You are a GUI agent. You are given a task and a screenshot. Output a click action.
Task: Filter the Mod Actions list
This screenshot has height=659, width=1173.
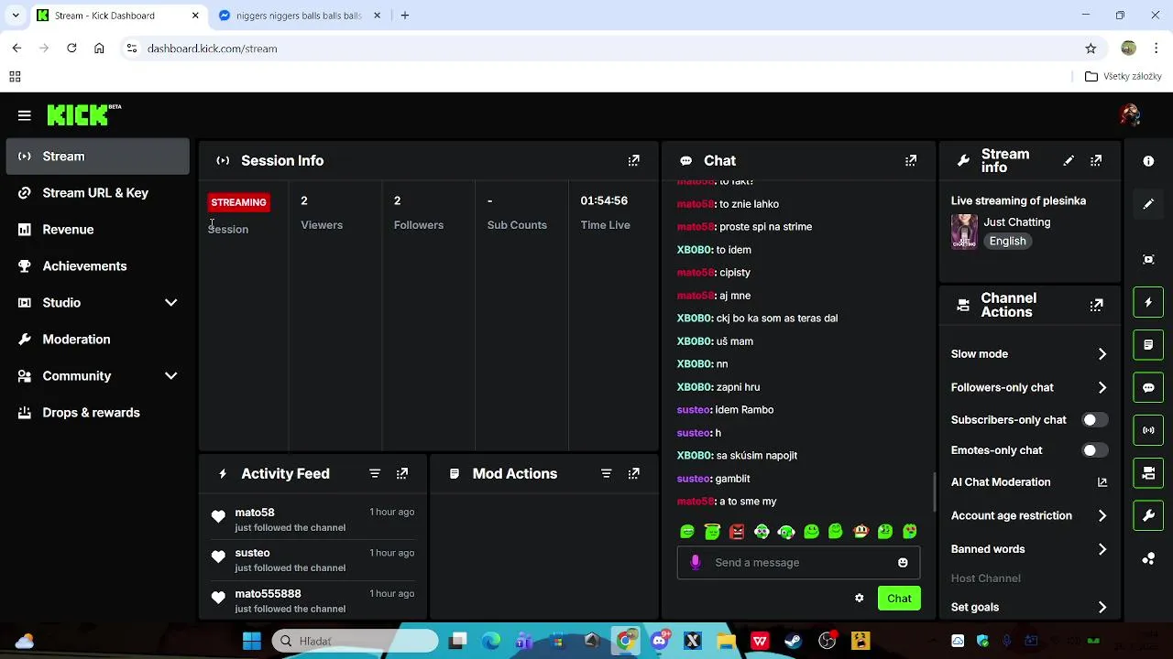point(606,473)
